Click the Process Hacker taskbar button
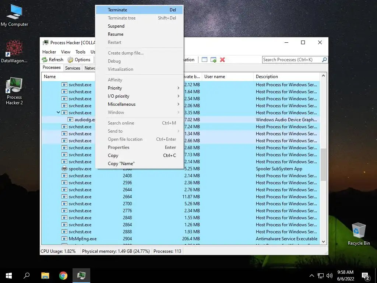 (81, 276)
